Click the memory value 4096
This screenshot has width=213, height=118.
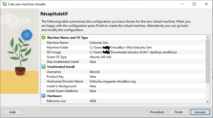pos(93,101)
